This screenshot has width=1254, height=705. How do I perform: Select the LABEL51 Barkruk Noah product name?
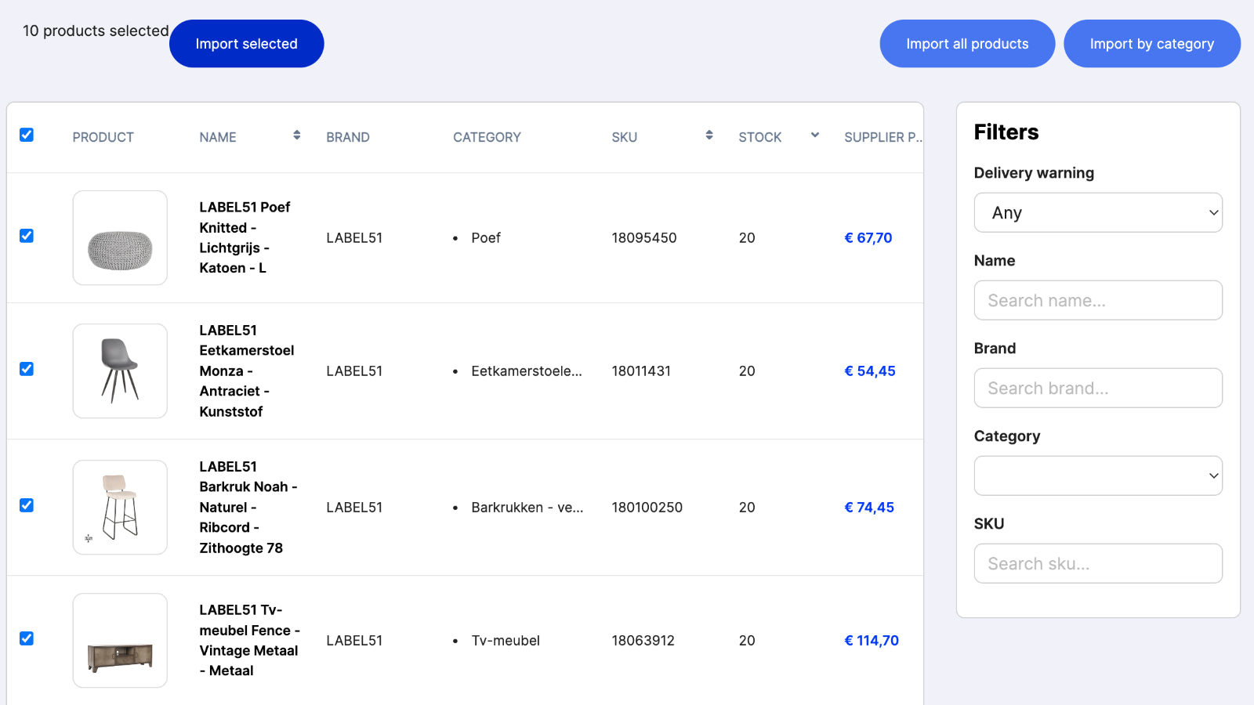click(x=248, y=507)
